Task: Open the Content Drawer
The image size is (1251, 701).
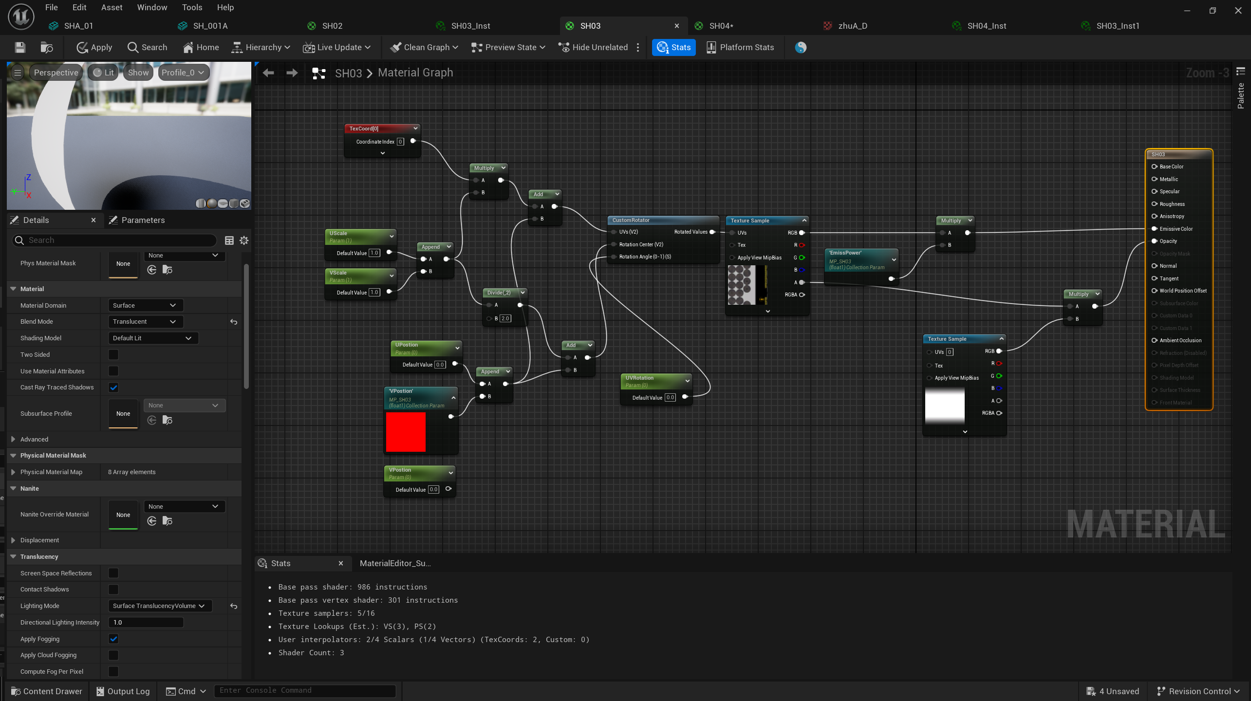Action: 47,691
